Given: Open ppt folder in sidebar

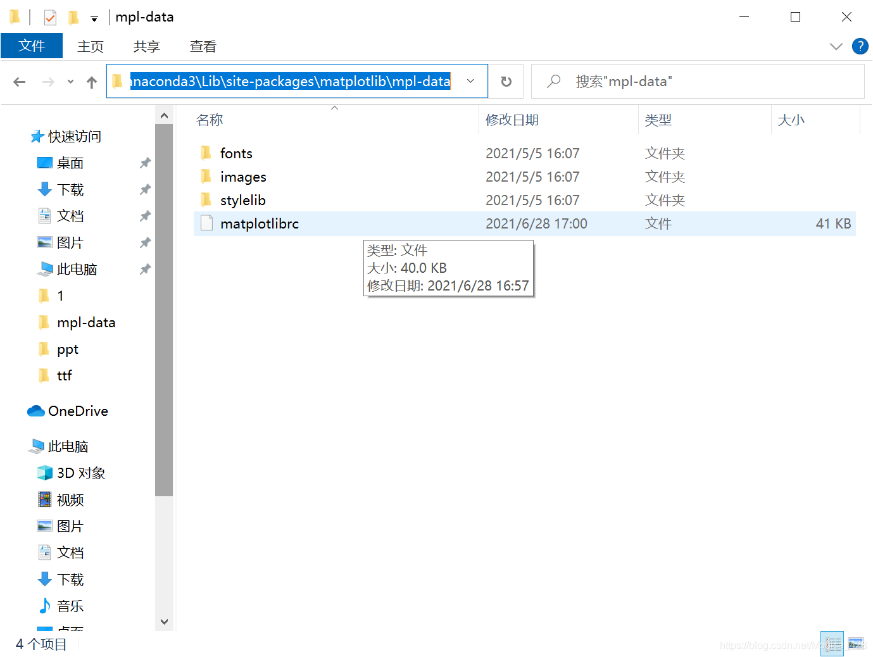Looking at the screenshot, I should pos(67,349).
